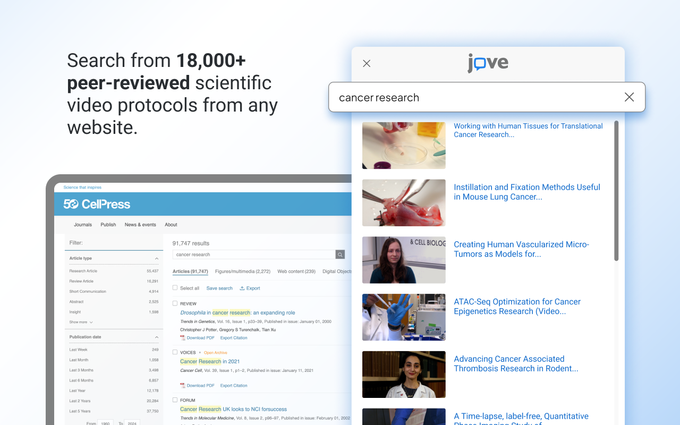The height and width of the screenshot is (425, 680).
Task: Open thumbnail for Cancer Associated Thrombosis video
Action: tap(404, 375)
